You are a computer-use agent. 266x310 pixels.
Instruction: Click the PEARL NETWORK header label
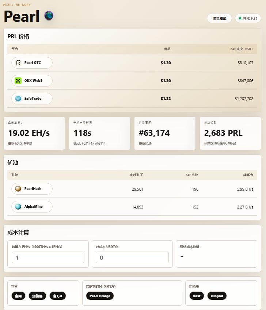17,5
